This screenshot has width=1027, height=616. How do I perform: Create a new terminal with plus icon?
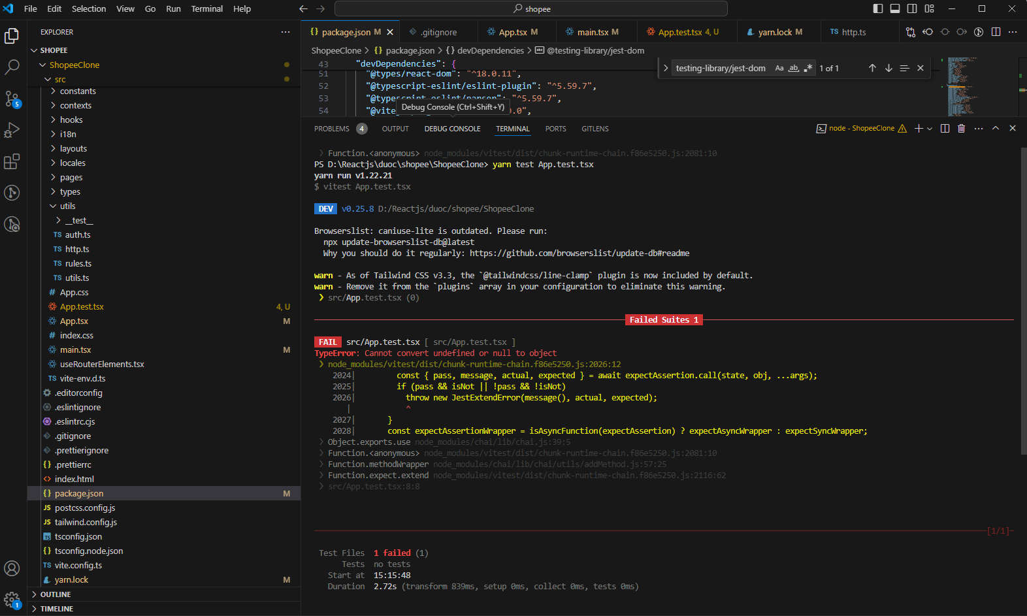click(919, 128)
